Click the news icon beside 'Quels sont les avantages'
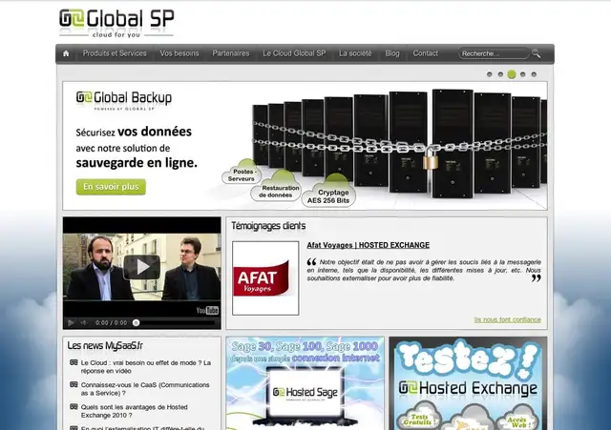 coord(74,407)
